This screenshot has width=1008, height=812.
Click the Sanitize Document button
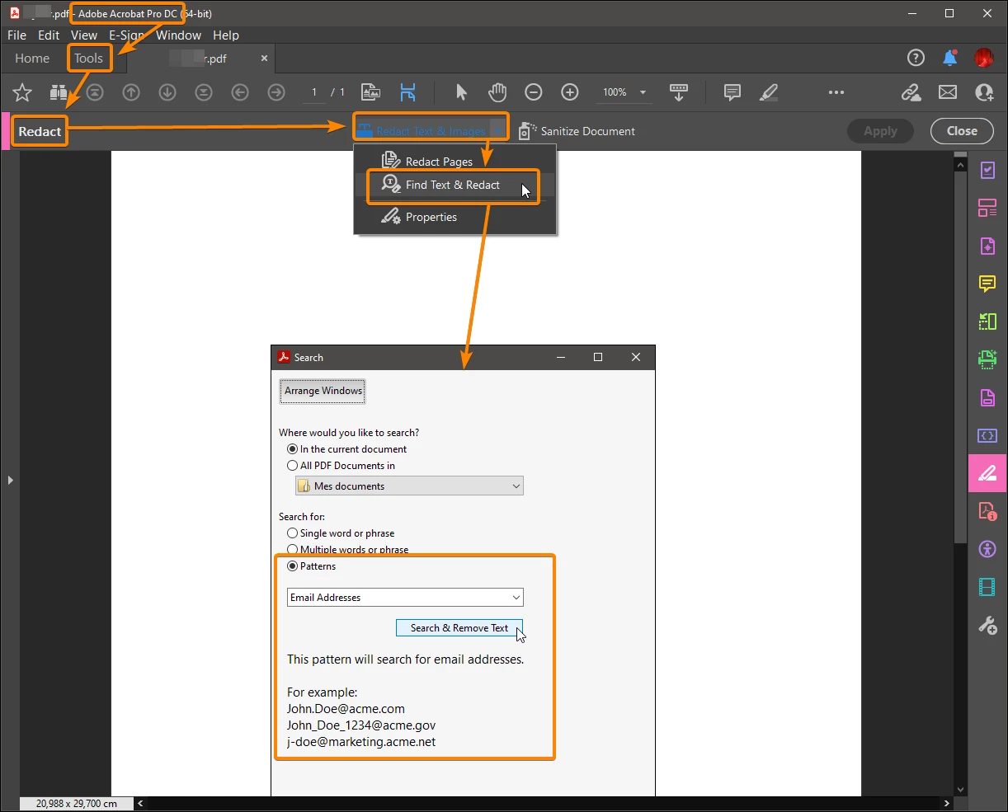coord(577,130)
